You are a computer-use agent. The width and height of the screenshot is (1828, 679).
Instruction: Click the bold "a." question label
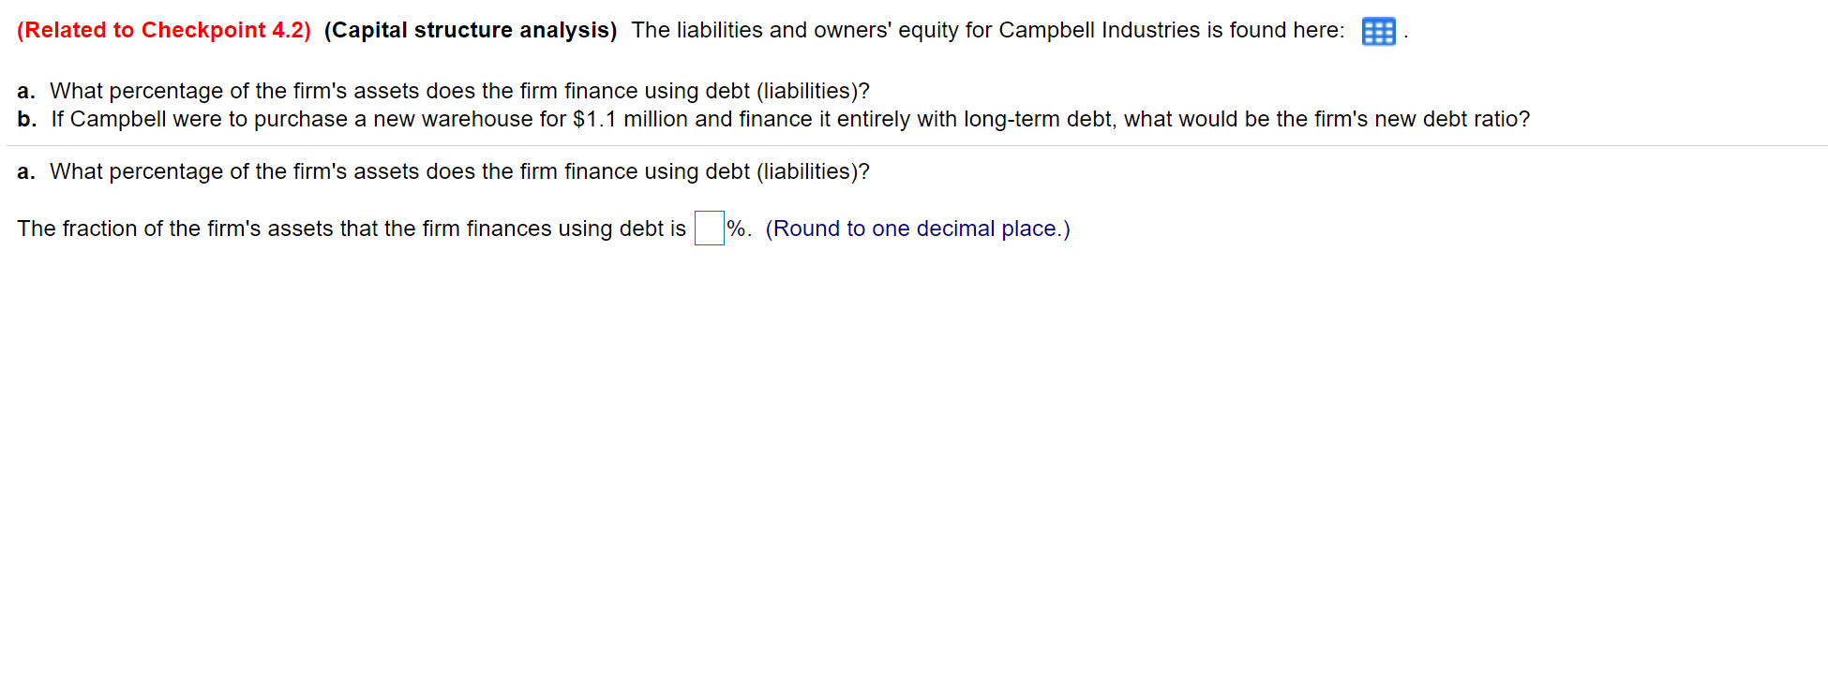click(24, 91)
